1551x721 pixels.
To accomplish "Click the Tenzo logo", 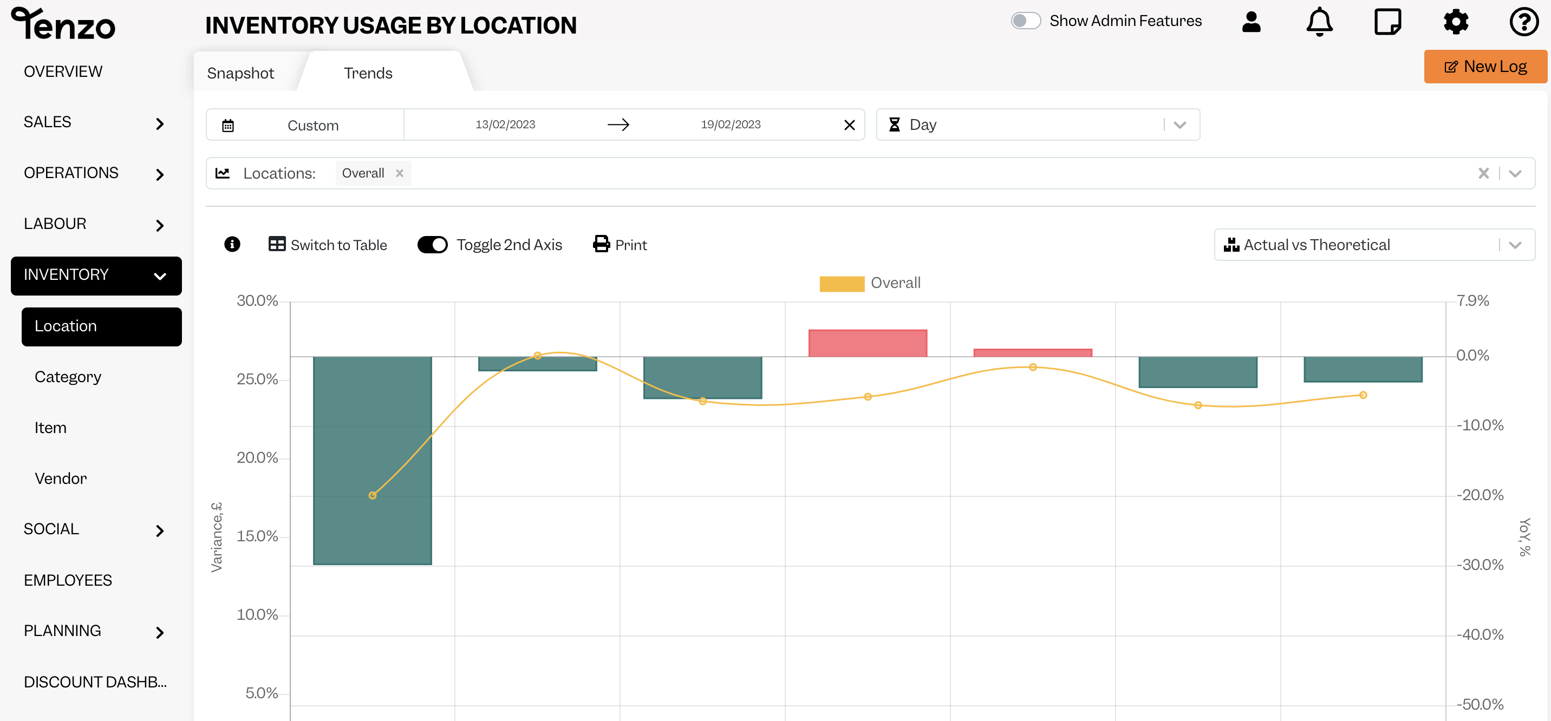I will click(x=63, y=23).
